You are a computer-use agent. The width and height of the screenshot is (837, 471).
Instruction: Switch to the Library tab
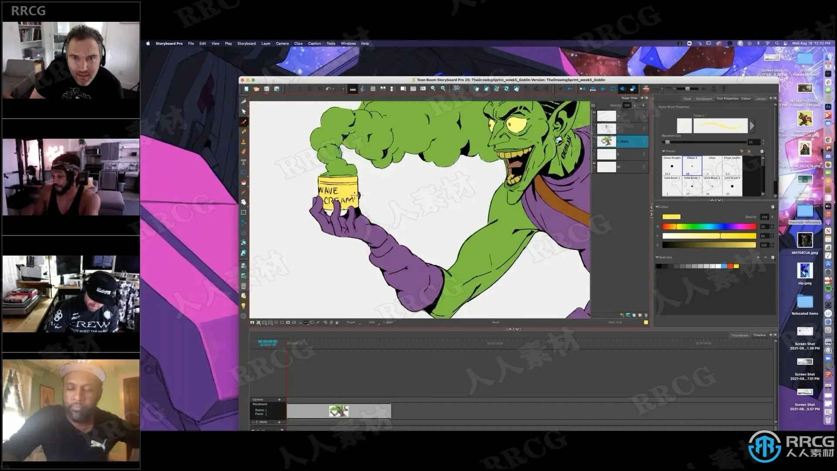(760, 99)
